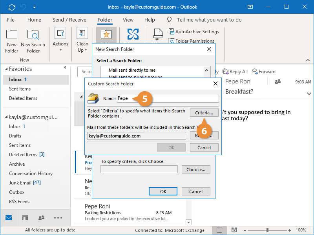Open the Help tab
This screenshot has width=314, height=235.
[x=150, y=20]
